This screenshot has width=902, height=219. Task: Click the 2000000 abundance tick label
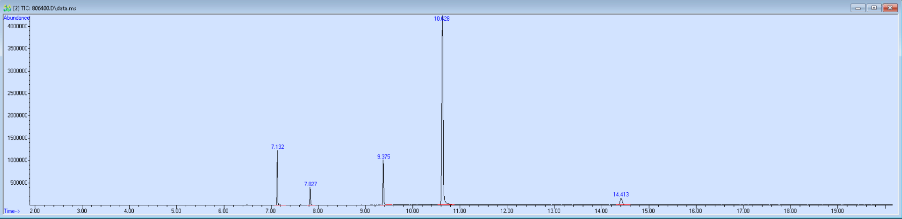click(17, 116)
